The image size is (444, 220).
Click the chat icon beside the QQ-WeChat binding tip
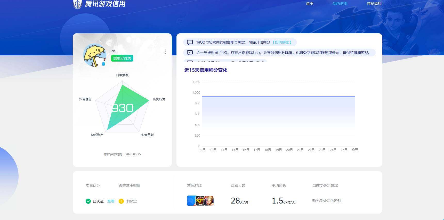tap(190, 42)
